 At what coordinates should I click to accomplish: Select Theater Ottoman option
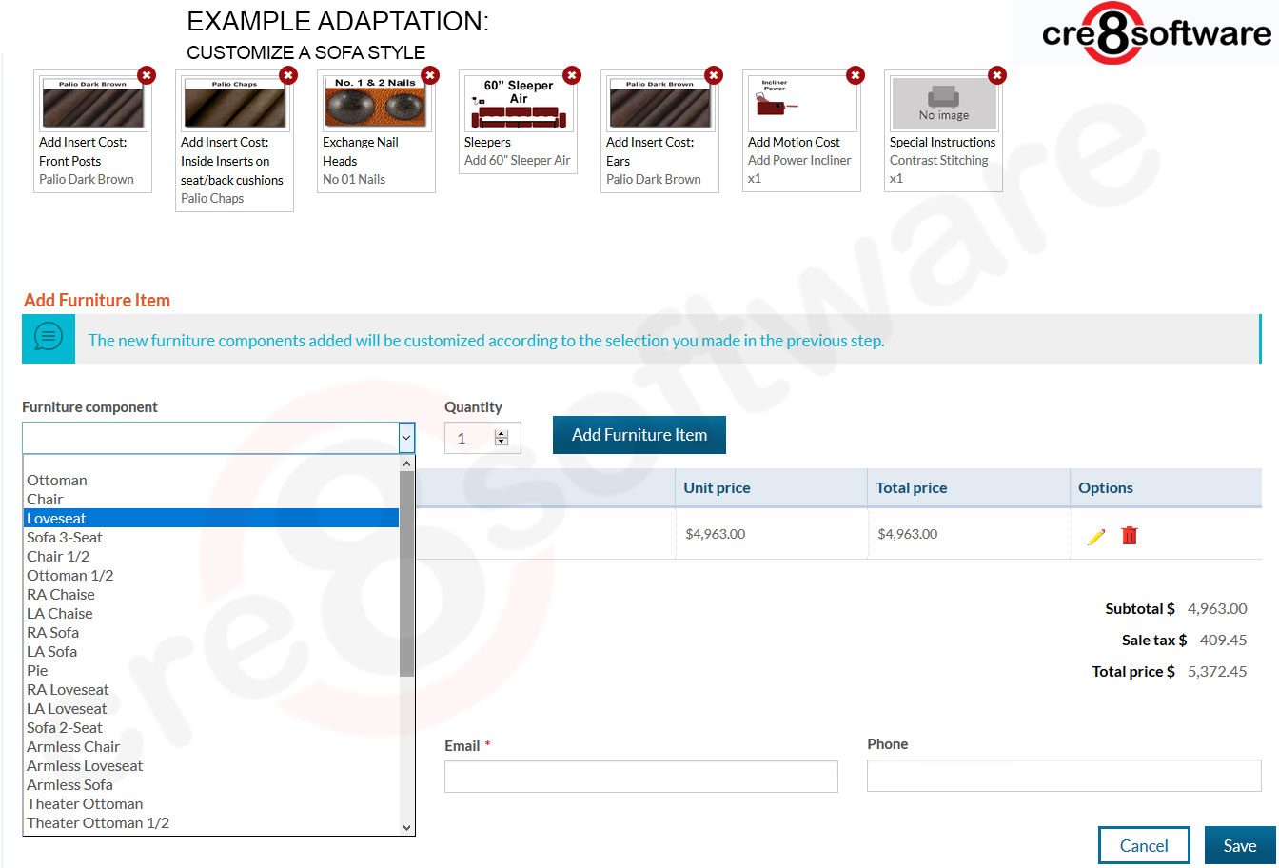coord(85,804)
